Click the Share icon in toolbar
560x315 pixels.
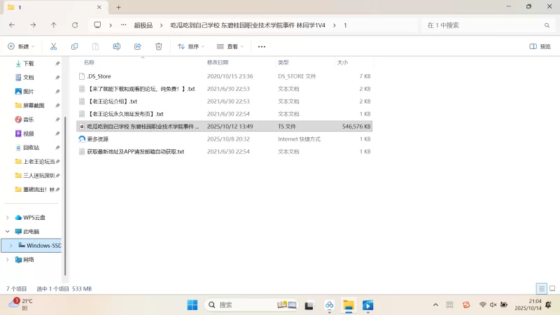point(137,46)
